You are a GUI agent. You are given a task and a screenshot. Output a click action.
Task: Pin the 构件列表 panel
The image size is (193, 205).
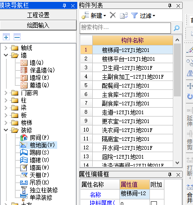tap(170, 6)
